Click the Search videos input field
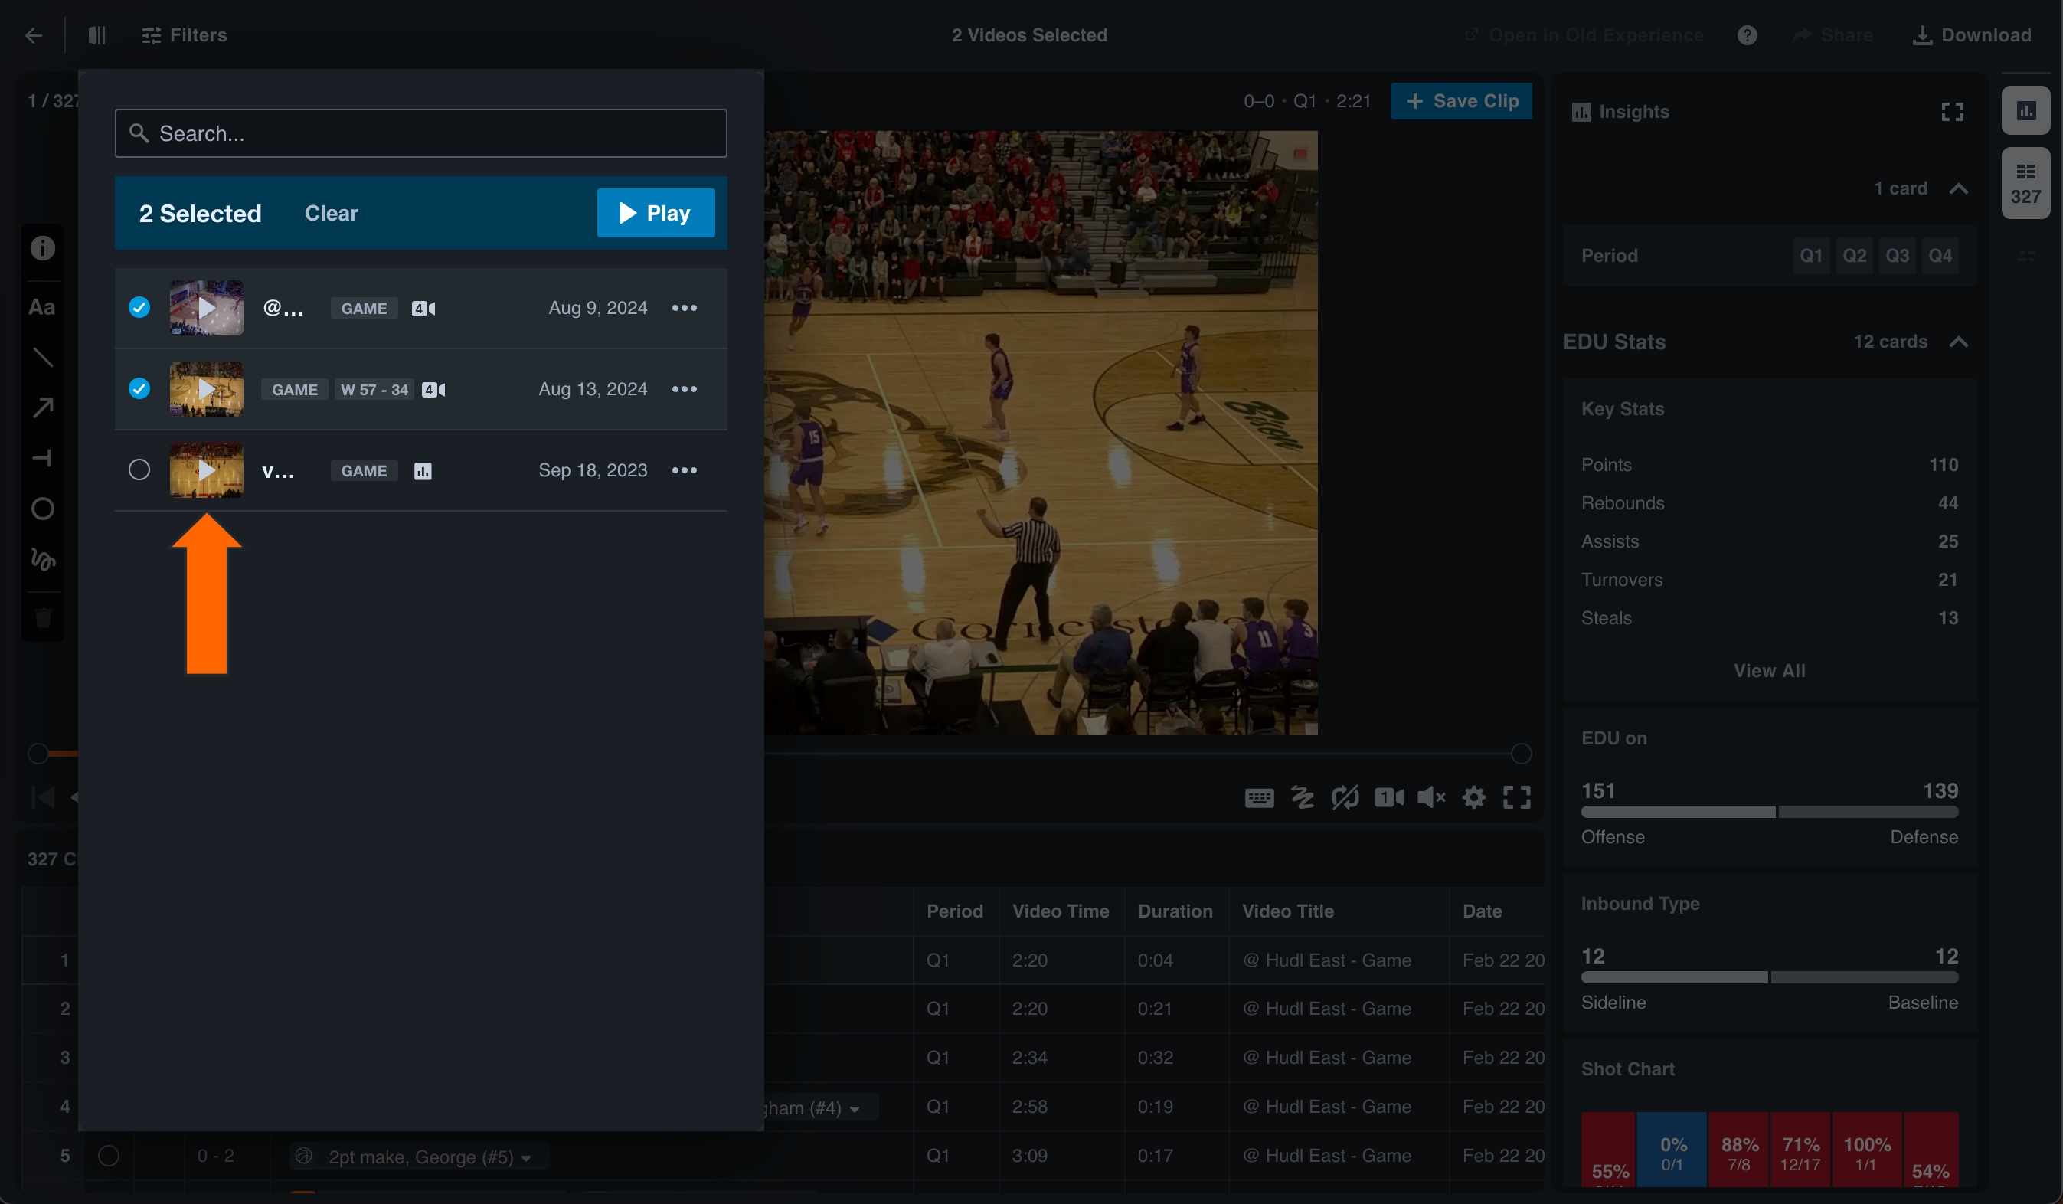 pyautogui.click(x=420, y=133)
